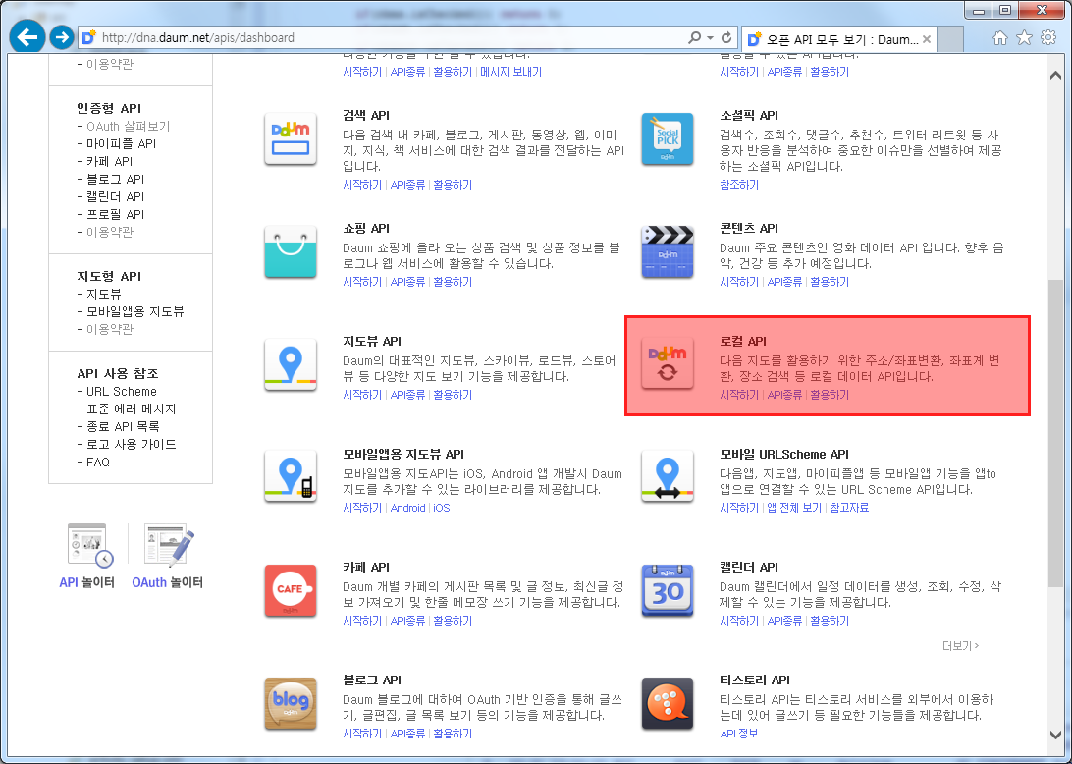Click API 정보 under 티스토리 API
Image resolution: width=1072 pixels, height=764 pixels.
[x=739, y=734]
